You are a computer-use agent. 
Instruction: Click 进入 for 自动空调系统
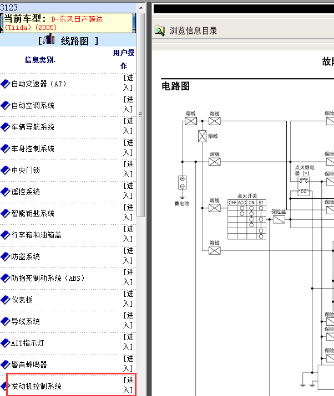(x=128, y=104)
